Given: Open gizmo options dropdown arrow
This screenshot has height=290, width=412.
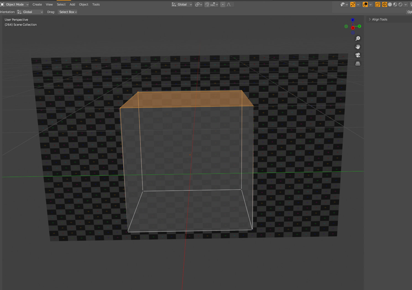Looking at the screenshot, I should [358, 4].
